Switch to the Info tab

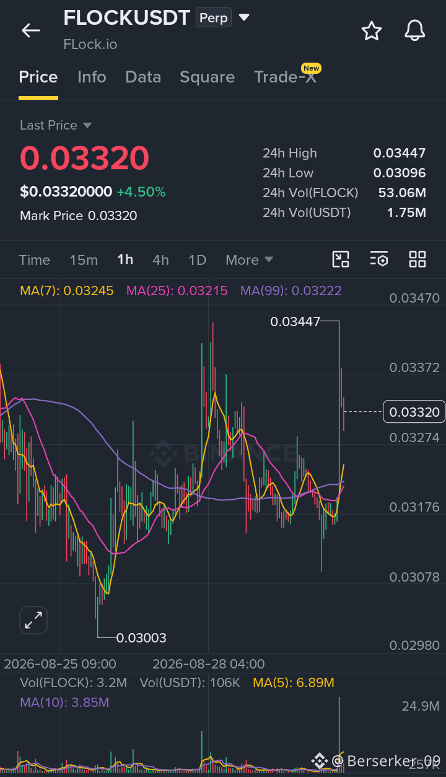pyautogui.click(x=92, y=77)
